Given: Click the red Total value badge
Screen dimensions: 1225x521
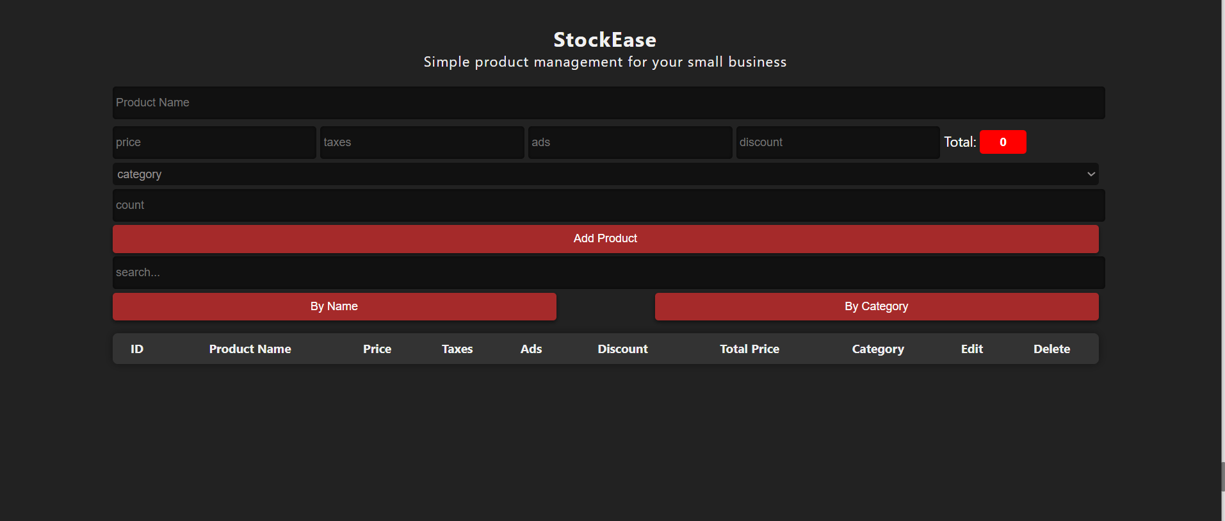Looking at the screenshot, I should click(1002, 142).
